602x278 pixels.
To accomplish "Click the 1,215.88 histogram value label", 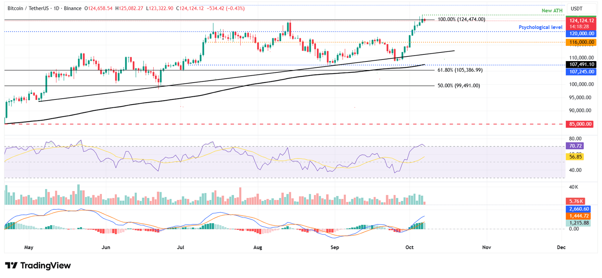I will 578,222.
